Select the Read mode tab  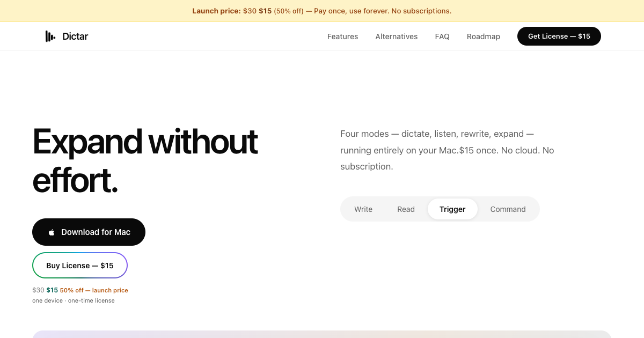click(406, 209)
